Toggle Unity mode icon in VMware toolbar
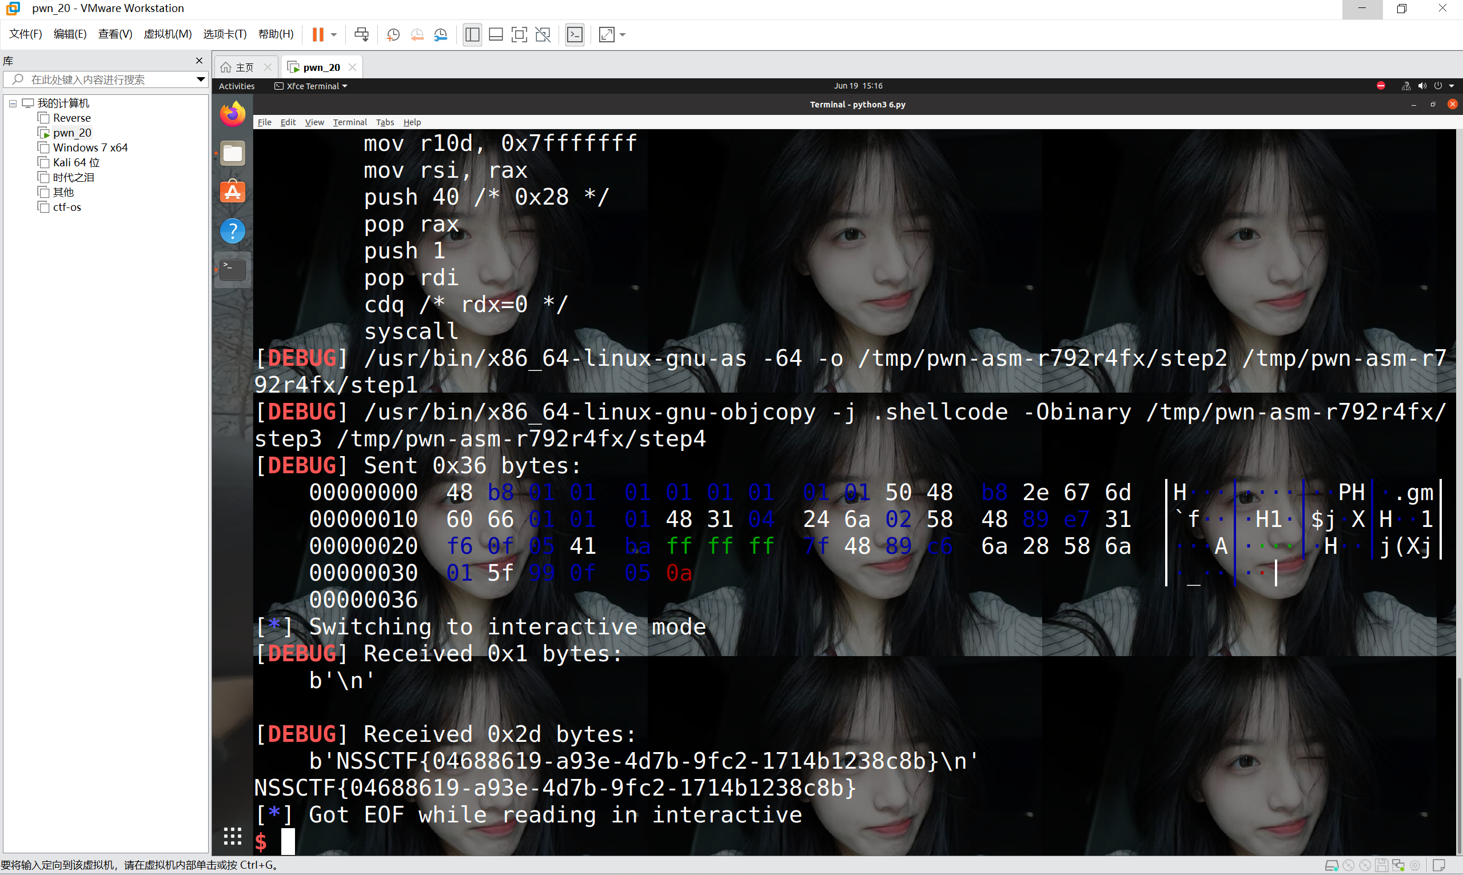1463x875 pixels. 543,35
